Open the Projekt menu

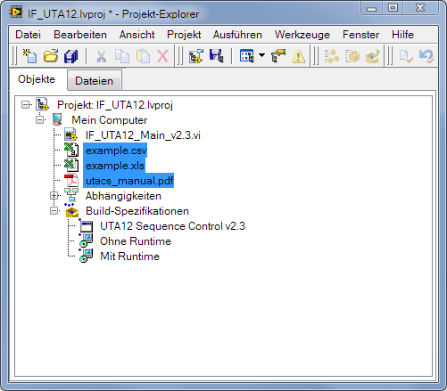[184, 35]
